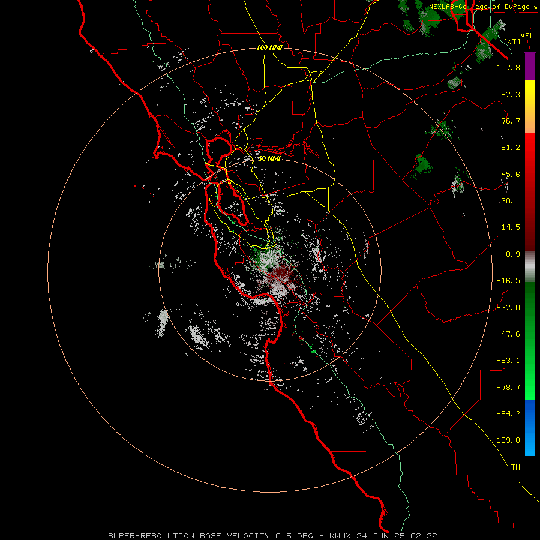Click the -94.2 legend value
The height and width of the screenshot is (540, 540).
pyautogui.click(x=508, y=414)
